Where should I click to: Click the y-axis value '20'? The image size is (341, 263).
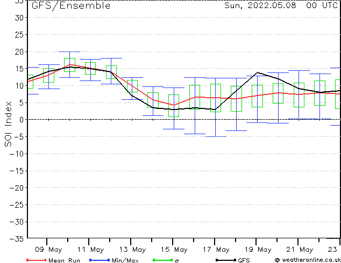pos(19,52)
